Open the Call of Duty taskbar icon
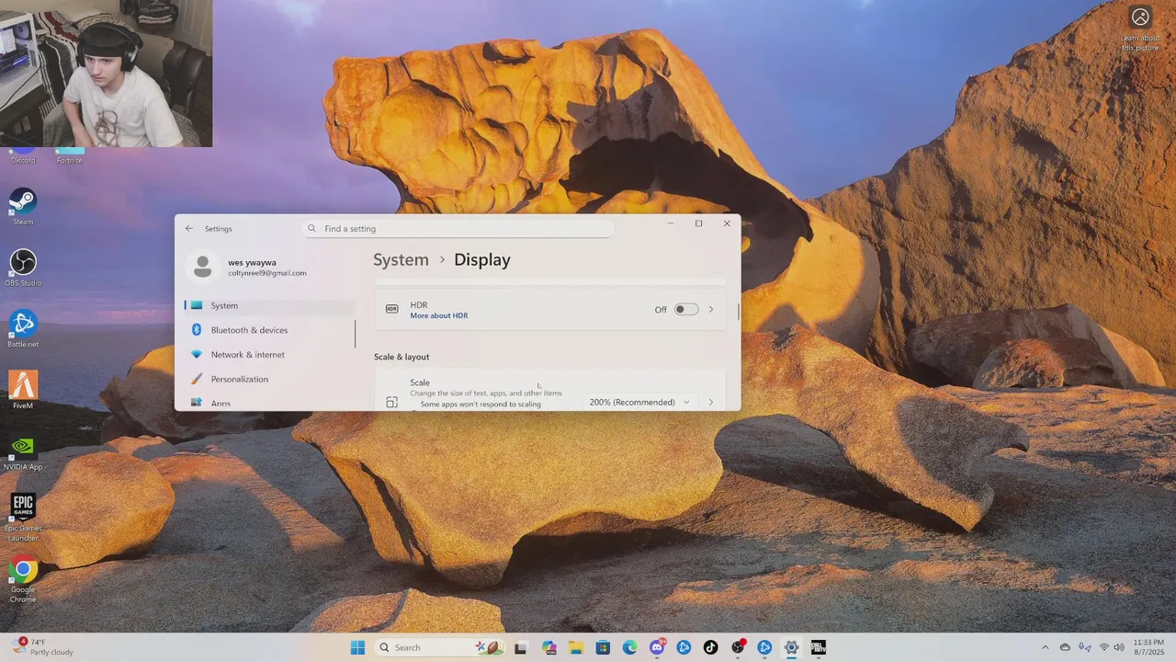 click(x=818, y=647)
